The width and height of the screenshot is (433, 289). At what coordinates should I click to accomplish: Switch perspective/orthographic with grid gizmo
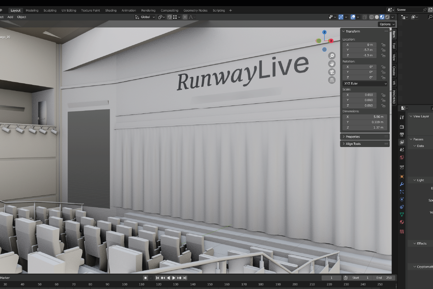tap(332, 80)
